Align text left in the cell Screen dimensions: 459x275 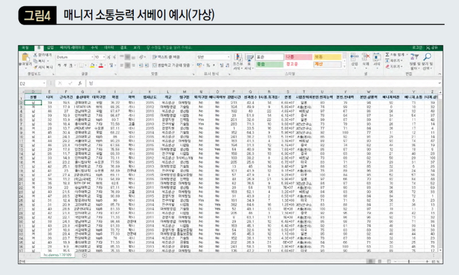(x=122, y=65)
